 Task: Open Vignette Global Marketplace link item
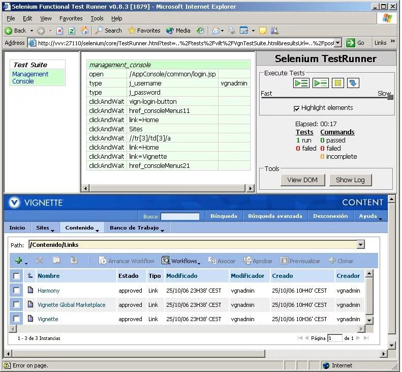coord(71,305)
